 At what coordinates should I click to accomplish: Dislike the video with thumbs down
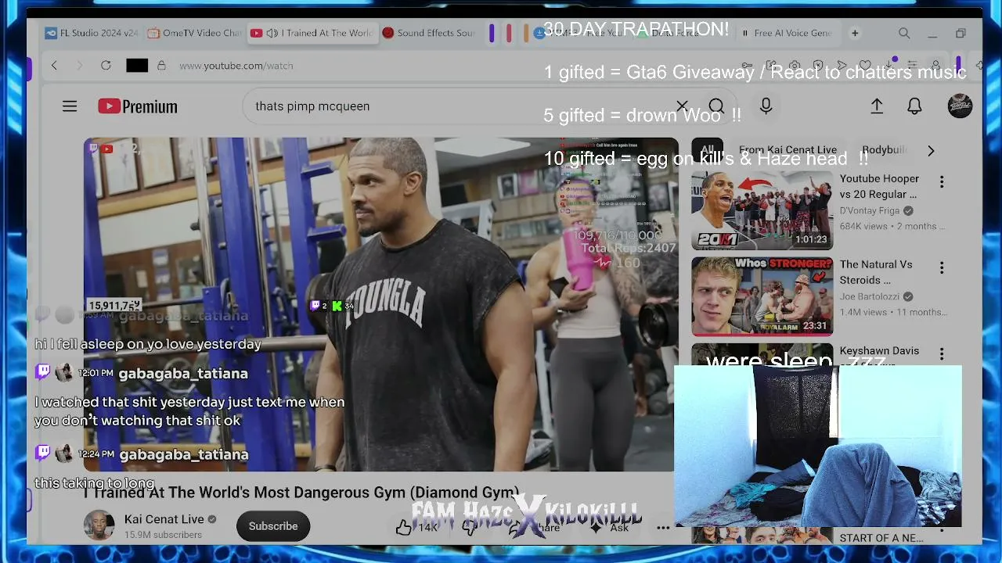tap(469, 528)
